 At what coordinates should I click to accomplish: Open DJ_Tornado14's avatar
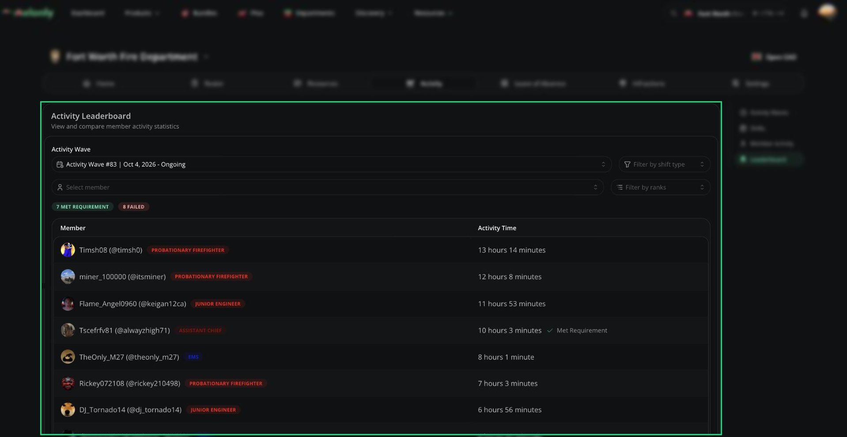68,410
